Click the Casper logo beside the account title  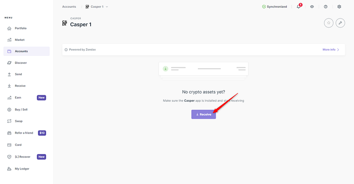65,23
